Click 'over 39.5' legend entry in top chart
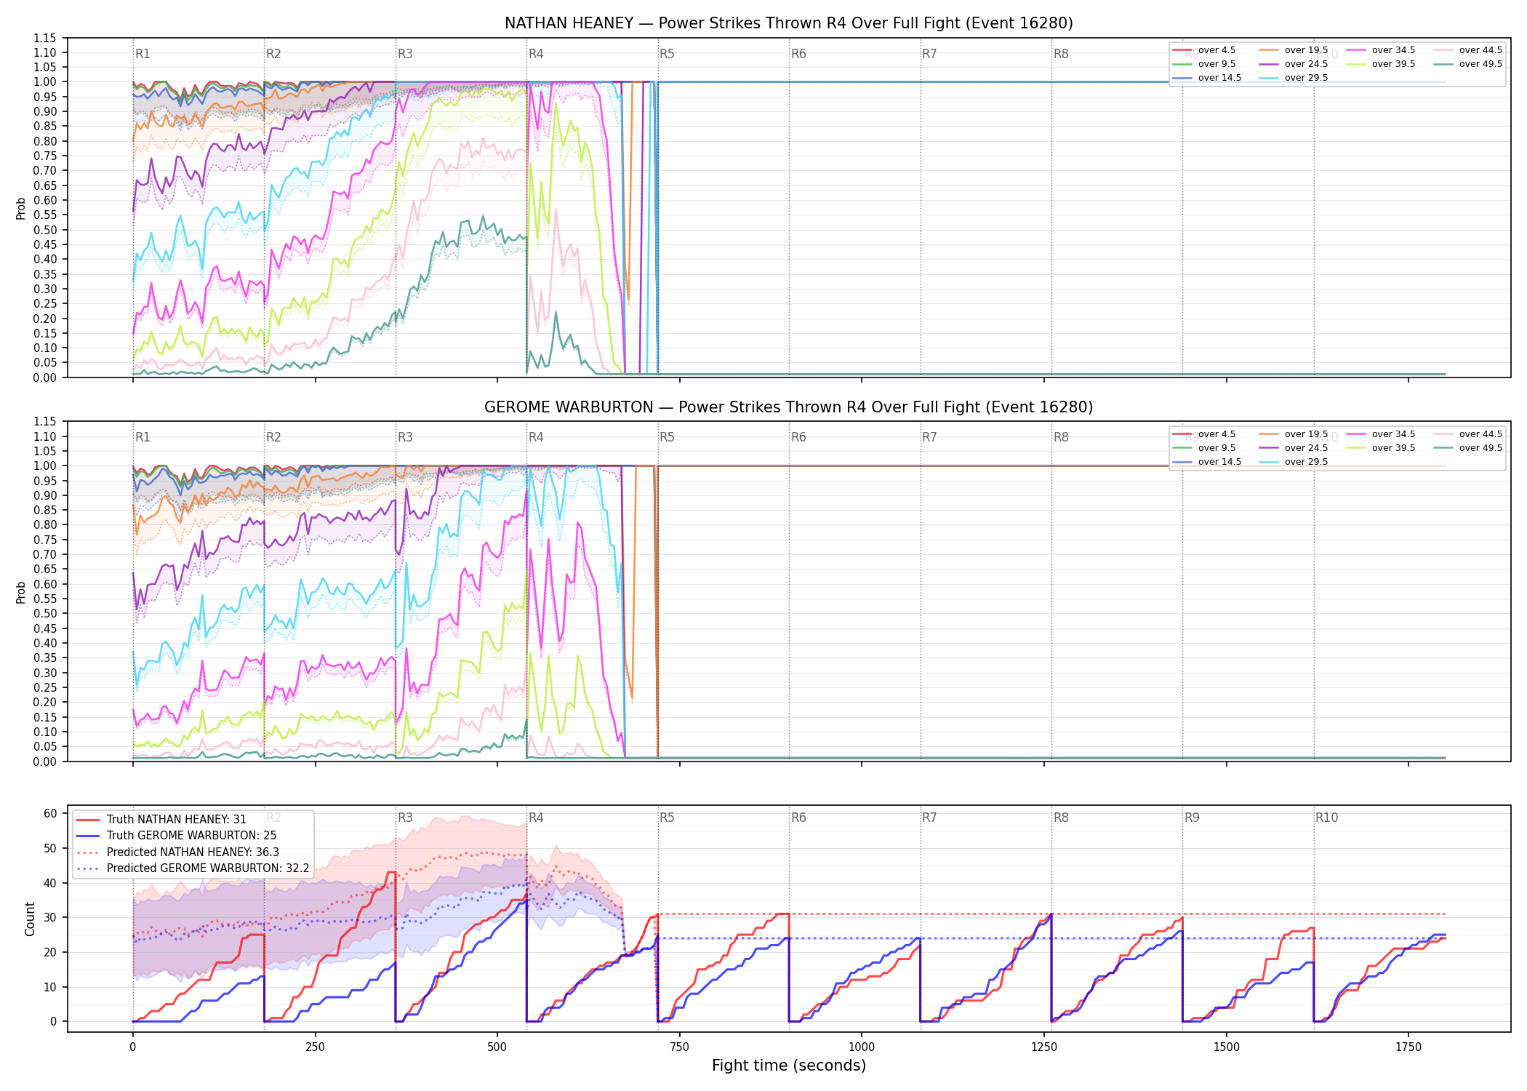 [x=1381, y=64]
